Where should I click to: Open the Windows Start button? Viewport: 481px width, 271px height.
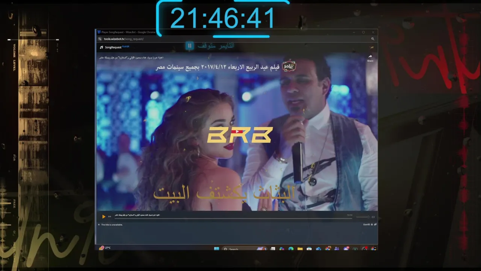pos(216,249)
